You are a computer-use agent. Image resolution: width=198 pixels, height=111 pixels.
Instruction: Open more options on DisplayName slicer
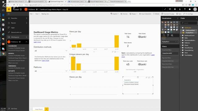point(152,77)
